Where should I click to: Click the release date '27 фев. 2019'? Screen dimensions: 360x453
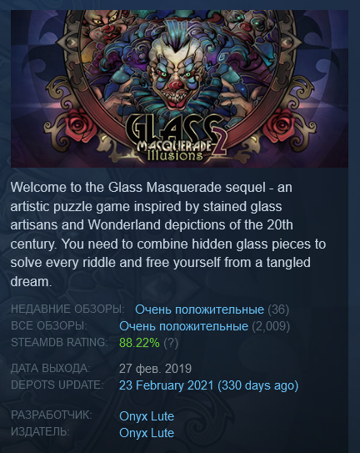coord(155,369)
